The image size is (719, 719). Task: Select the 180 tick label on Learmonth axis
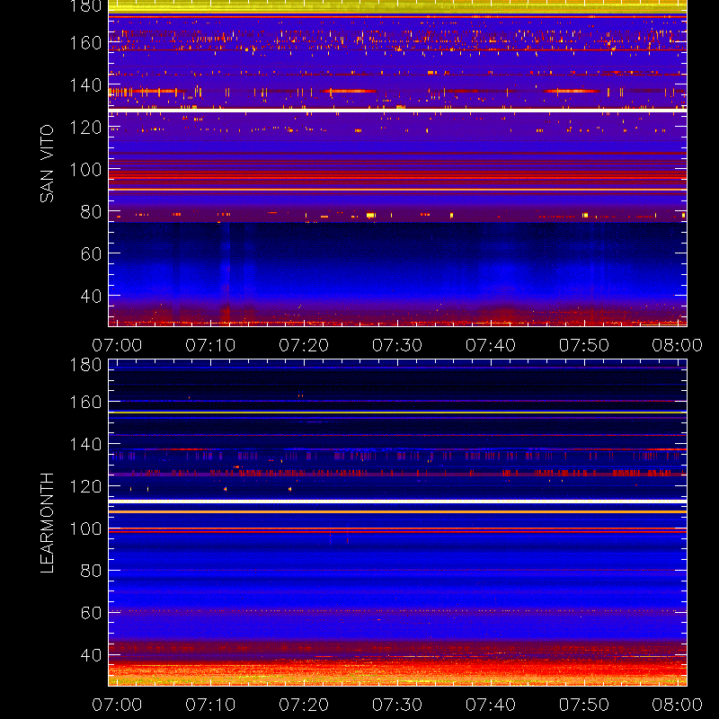85,365
